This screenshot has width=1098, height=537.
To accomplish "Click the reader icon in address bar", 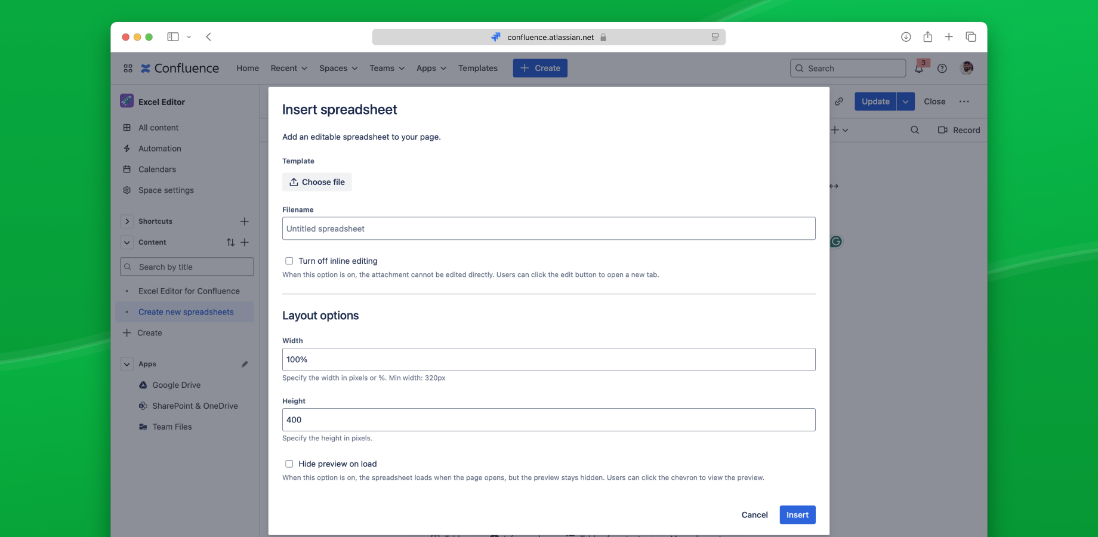I will [715, 37].
